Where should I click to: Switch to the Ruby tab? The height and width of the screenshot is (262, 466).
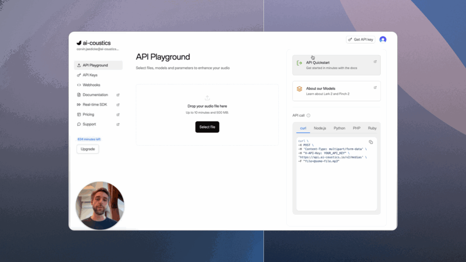pyautogui.click(x=372, y=128)
